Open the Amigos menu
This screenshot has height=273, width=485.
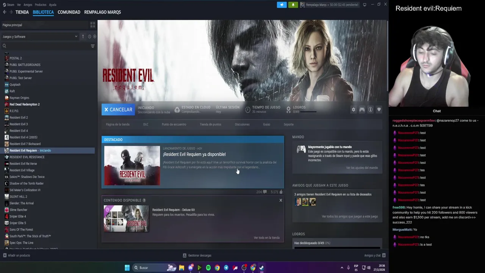pyautogui.click(x=28, y=5)
